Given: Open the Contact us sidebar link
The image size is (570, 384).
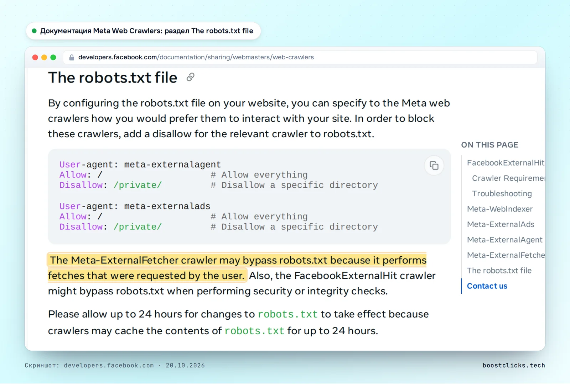Looking at the screenshot, I should click(487, 286).
